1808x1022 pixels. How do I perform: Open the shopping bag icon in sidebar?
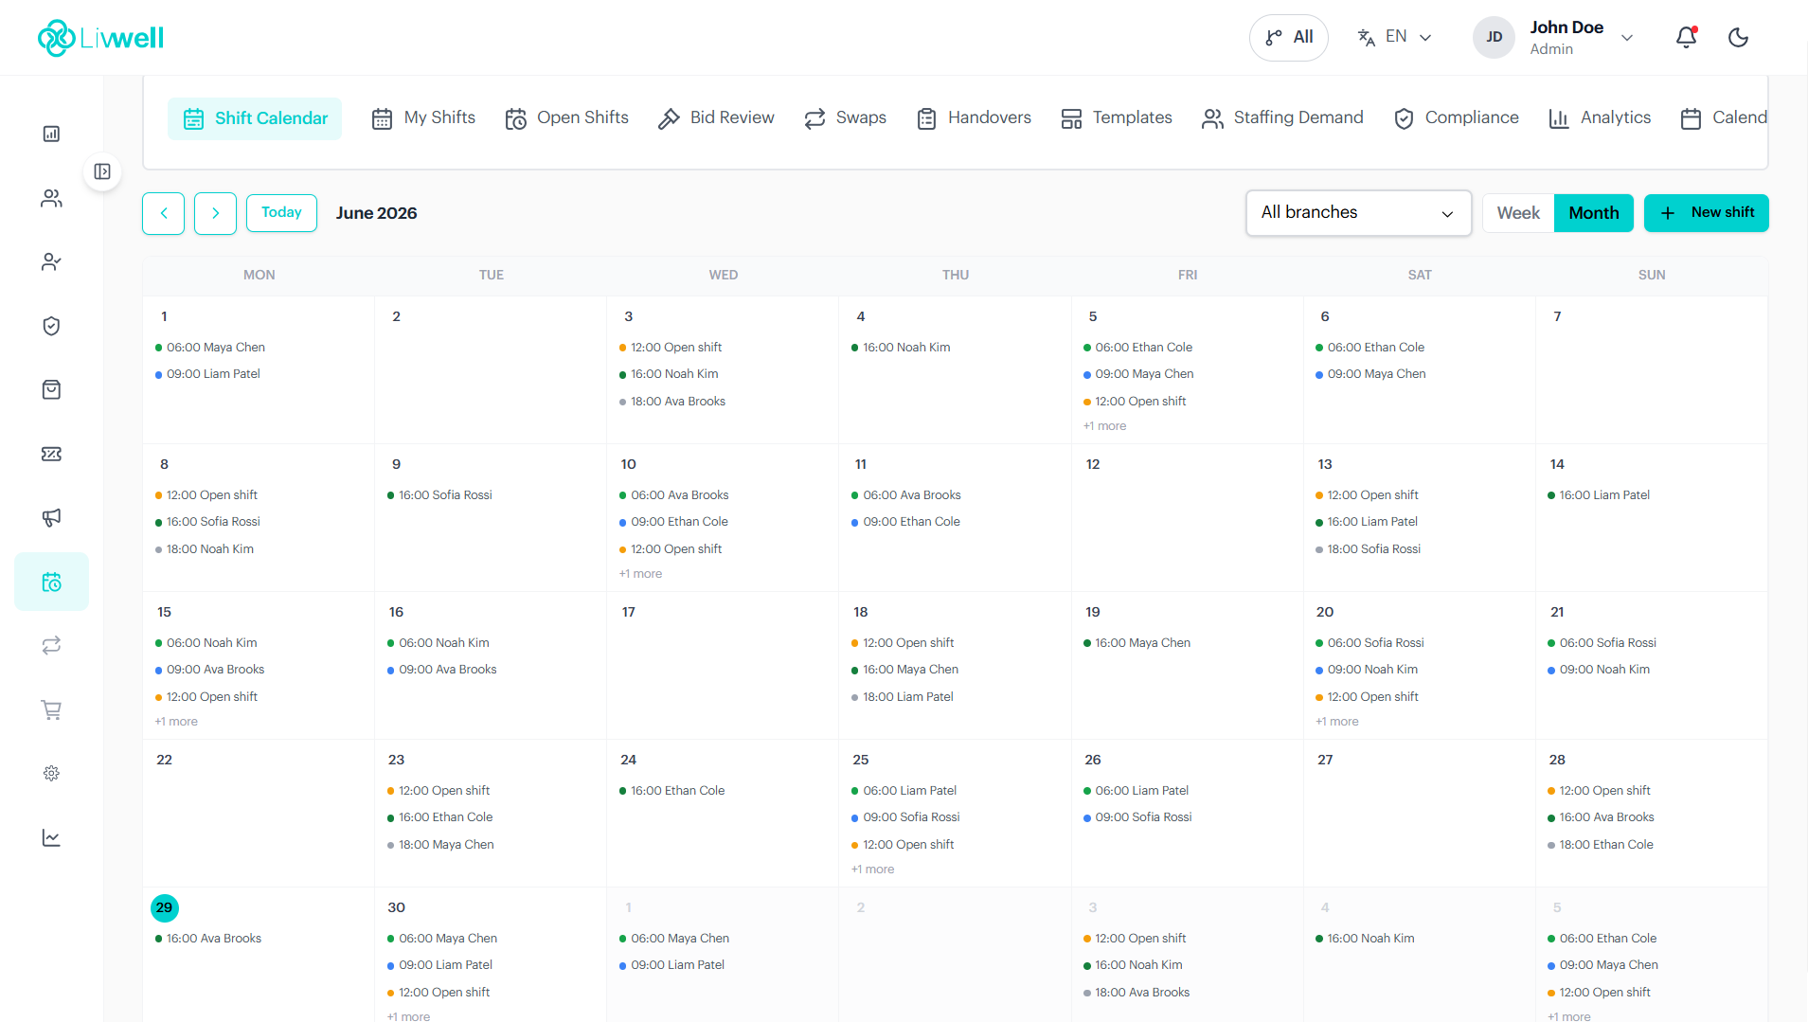coord(51,390)
